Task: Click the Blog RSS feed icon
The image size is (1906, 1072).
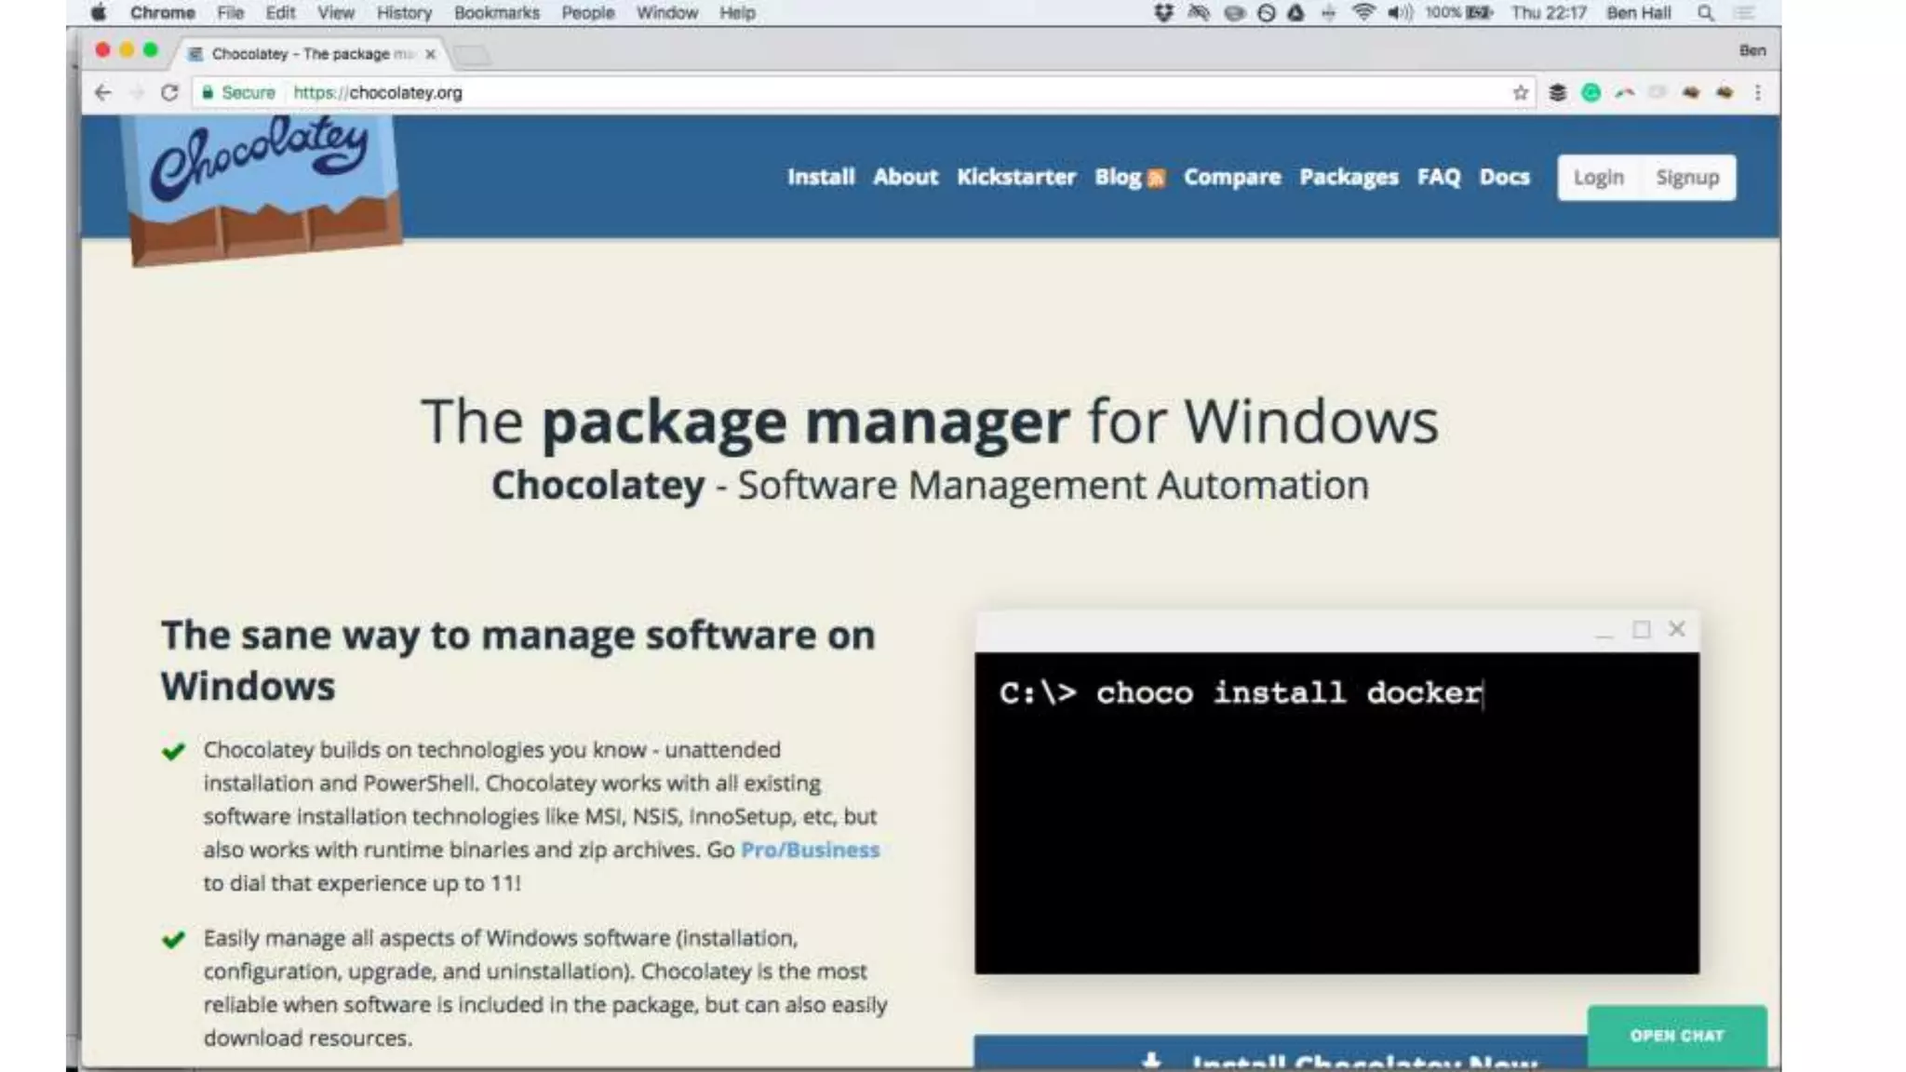Action: click(1156, 179)
